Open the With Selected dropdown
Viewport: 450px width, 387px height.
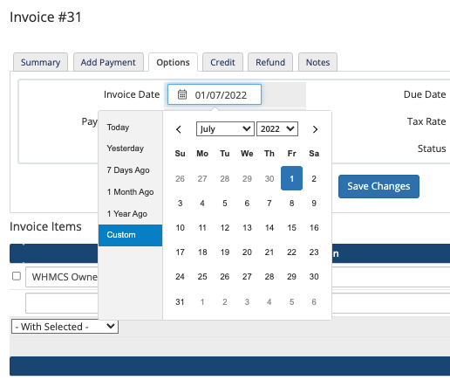tap(65, 327)
